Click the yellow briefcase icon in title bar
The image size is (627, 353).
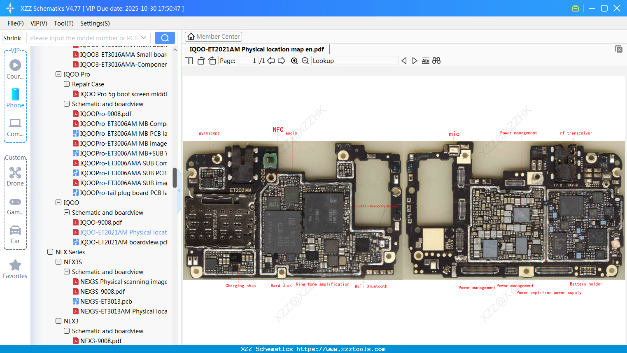tap(576, 8)
